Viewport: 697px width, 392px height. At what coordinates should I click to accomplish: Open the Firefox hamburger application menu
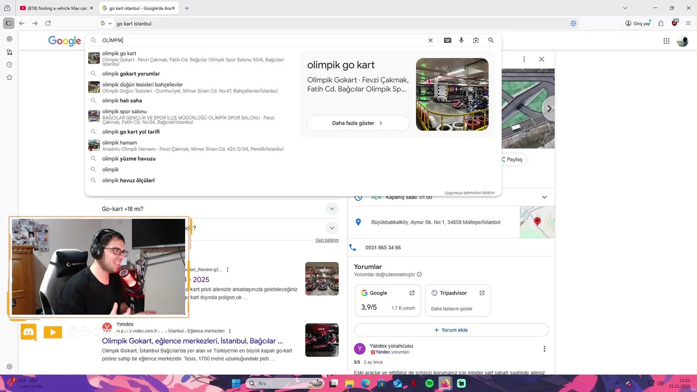[688, 23]
